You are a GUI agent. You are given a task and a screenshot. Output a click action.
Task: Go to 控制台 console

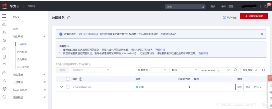(x=31, y=6)
